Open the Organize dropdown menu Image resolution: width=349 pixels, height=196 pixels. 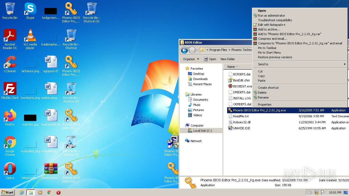(x=191, y=59)
